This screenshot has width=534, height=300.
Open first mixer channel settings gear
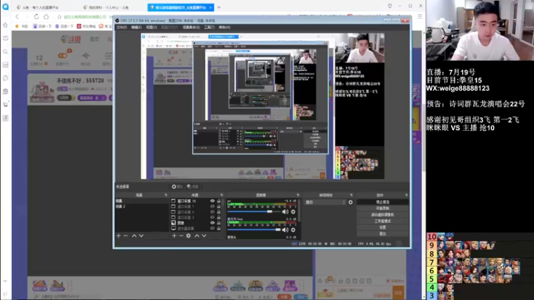click(293, 211)
